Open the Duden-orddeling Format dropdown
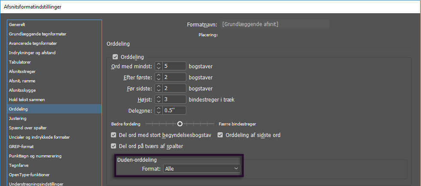 (x=201, y=169)
